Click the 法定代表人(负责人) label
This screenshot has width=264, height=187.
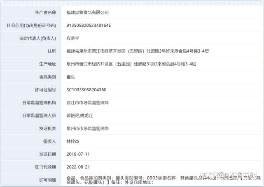[38, 38]
